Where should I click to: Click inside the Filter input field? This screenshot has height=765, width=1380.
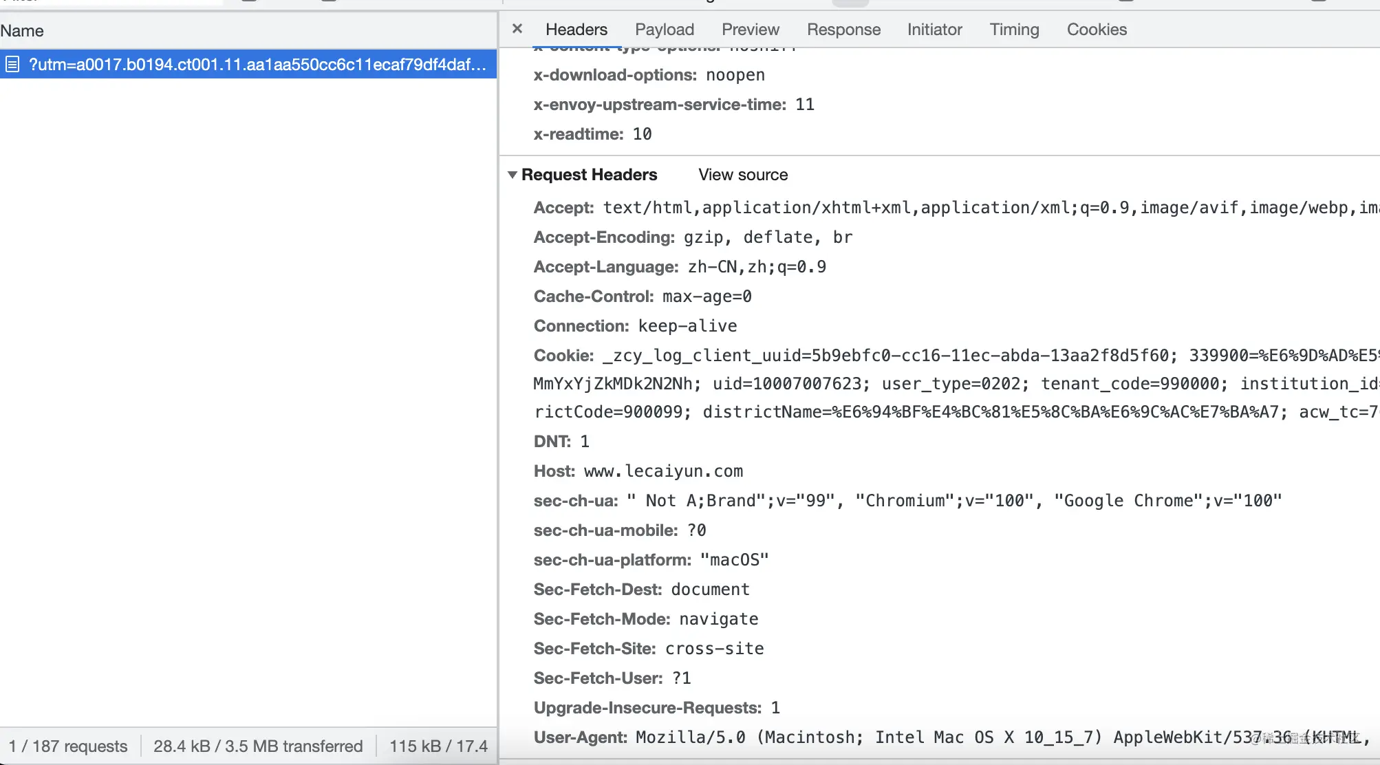[x=110, y=1]
